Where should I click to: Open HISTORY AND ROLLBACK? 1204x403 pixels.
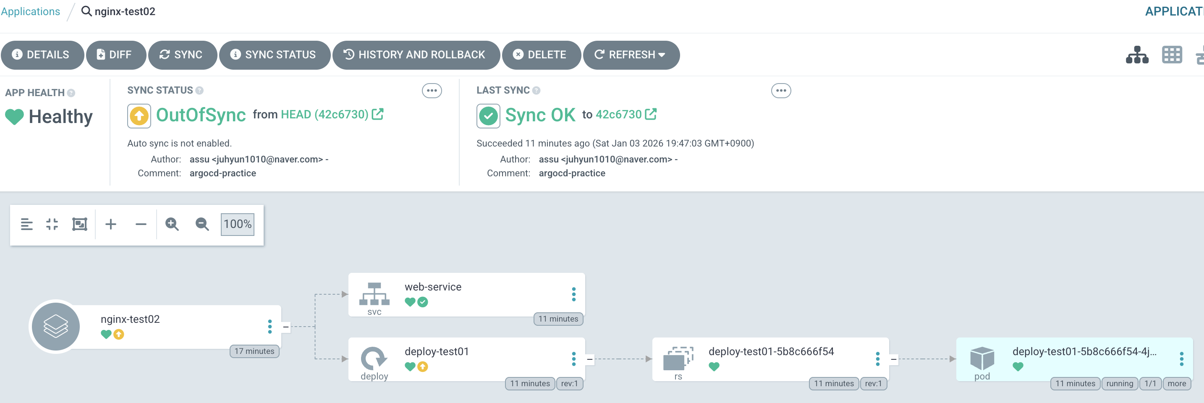tap(416, 55)
